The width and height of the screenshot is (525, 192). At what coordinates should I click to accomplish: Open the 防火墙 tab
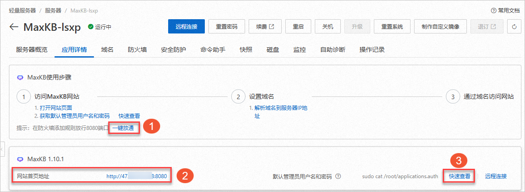click(x=137, y=50)
